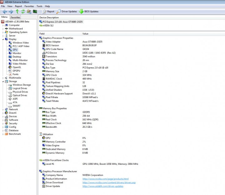
Task: Click the Physical Drives icon
Action: (x=10, y=92)
